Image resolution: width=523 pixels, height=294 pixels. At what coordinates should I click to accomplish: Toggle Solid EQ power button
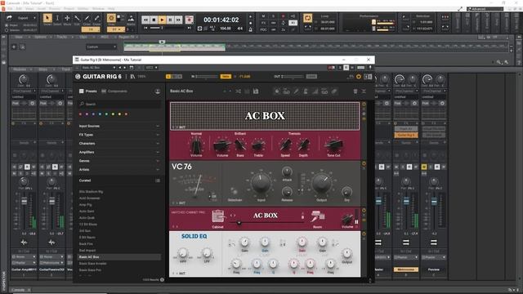(x=364, y=234)
